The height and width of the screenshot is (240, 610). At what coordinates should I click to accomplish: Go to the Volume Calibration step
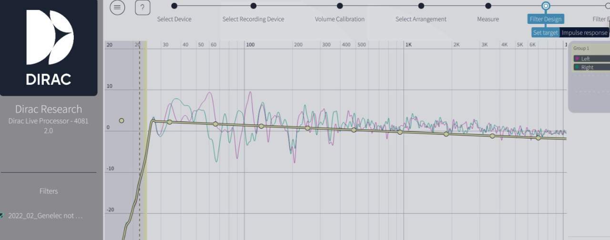click(x=340, y=19)
